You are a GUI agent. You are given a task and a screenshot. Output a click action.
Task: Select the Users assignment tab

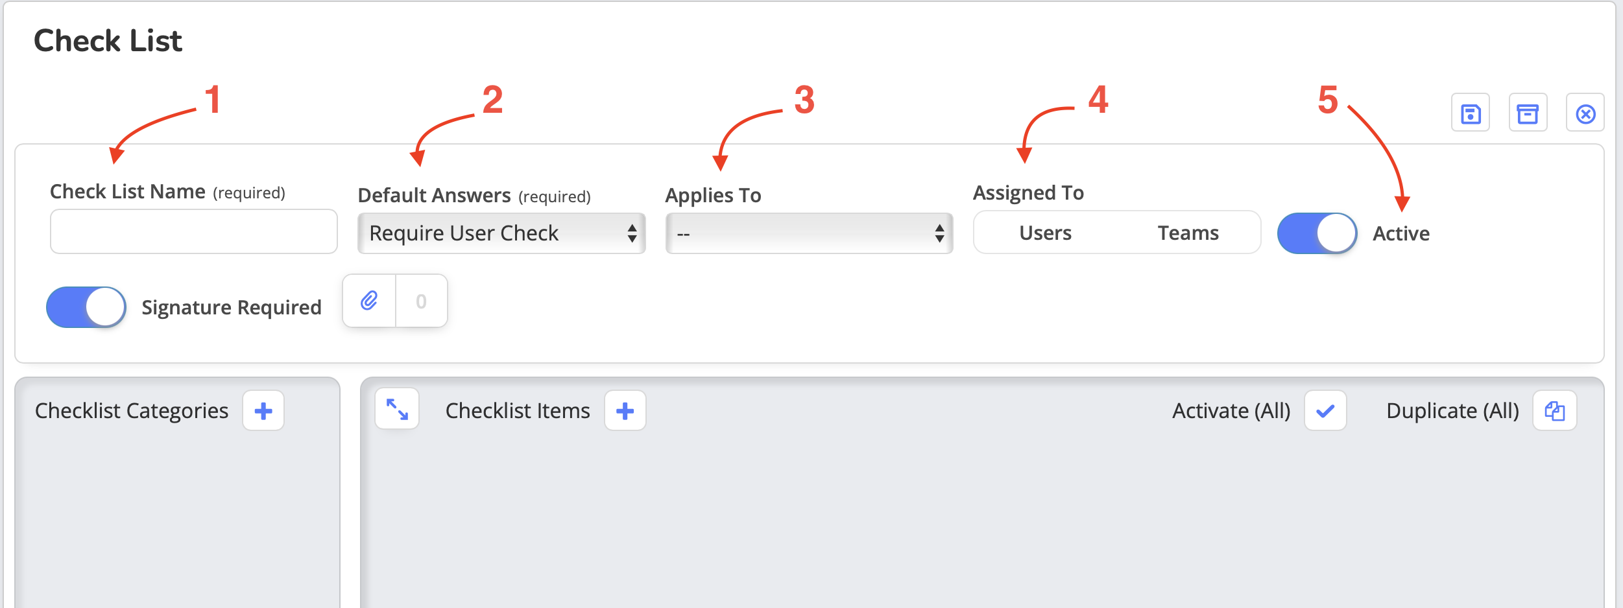click(x=1045, y=233)
